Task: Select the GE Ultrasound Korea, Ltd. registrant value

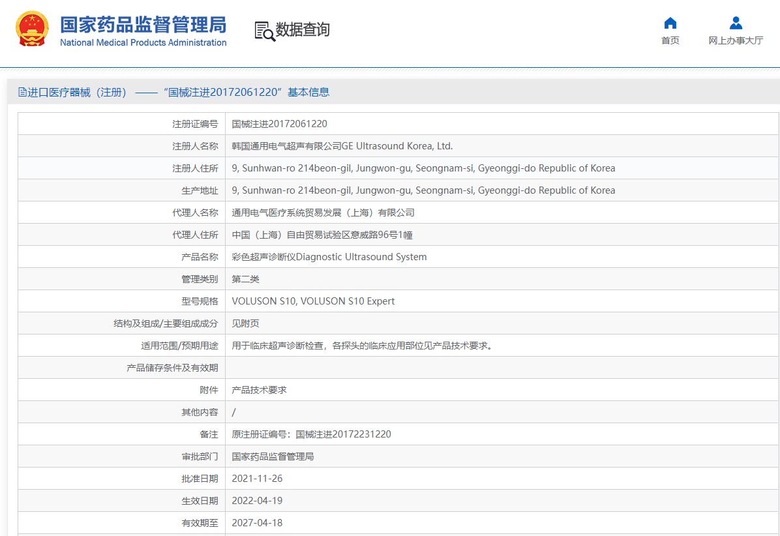Action: pos(342,146)
